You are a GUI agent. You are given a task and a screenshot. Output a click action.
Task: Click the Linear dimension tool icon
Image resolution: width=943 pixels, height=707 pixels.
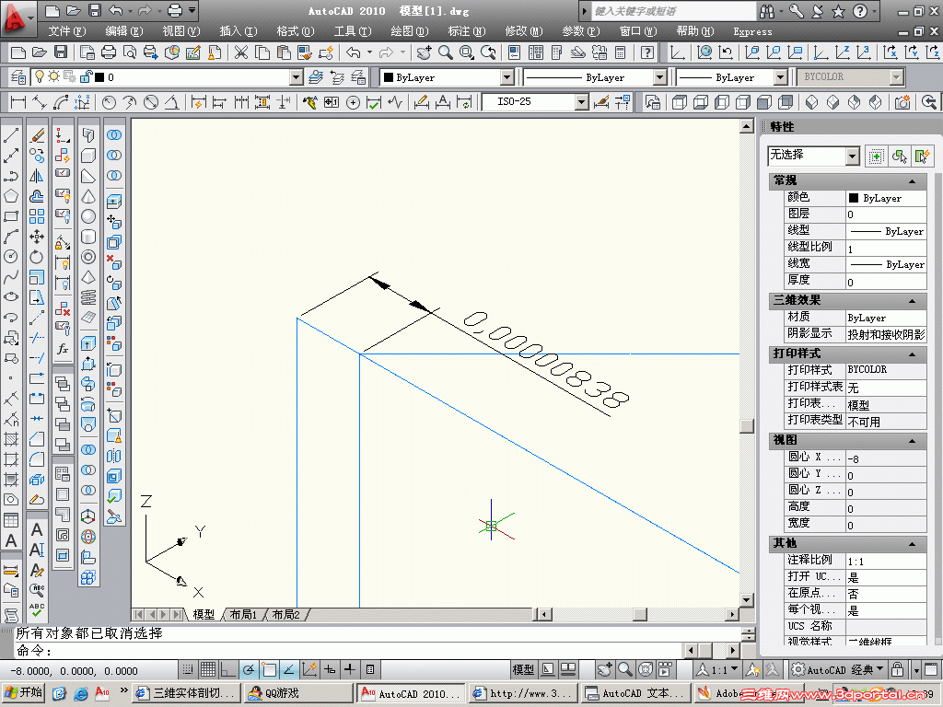click(18, 102)
